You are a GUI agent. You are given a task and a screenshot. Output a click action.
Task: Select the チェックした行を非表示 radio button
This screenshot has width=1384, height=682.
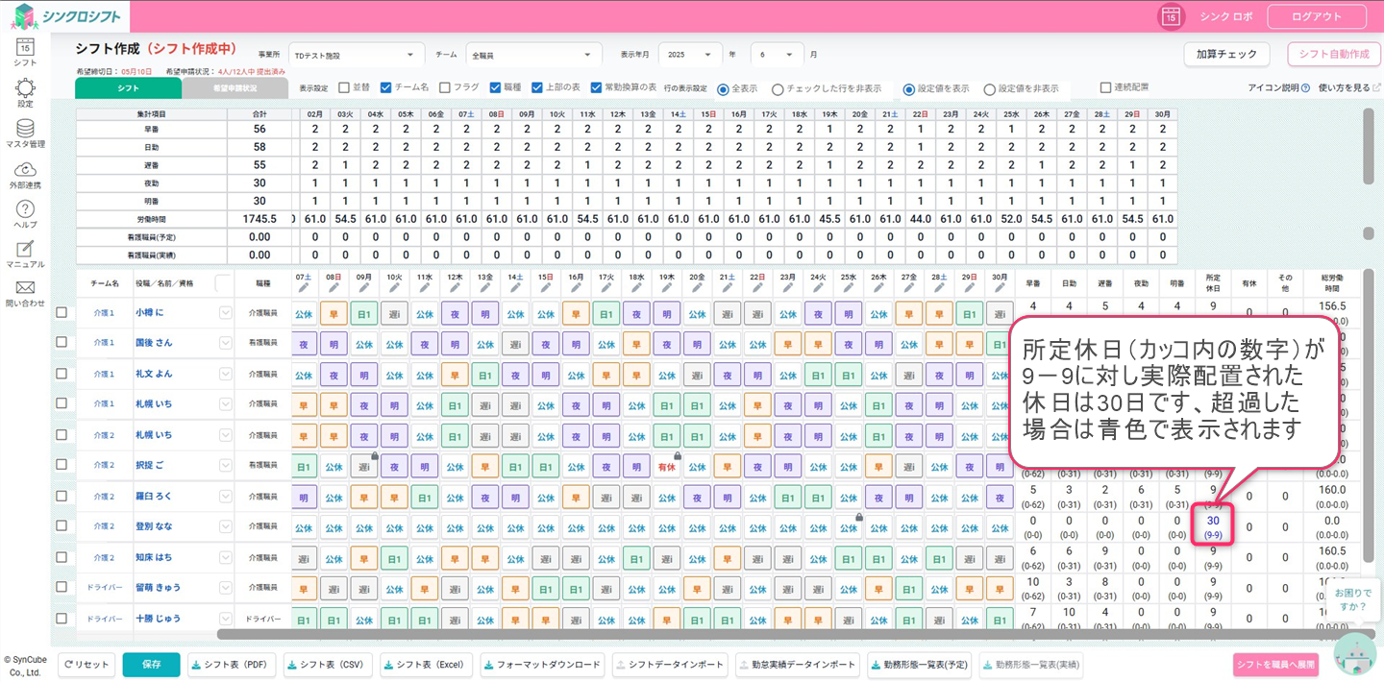click(778, 88)
